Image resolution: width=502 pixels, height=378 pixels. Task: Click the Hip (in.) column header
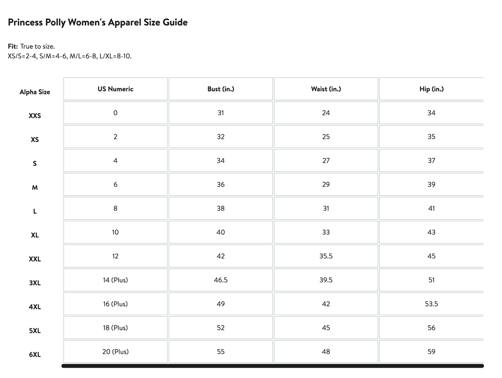431,89
